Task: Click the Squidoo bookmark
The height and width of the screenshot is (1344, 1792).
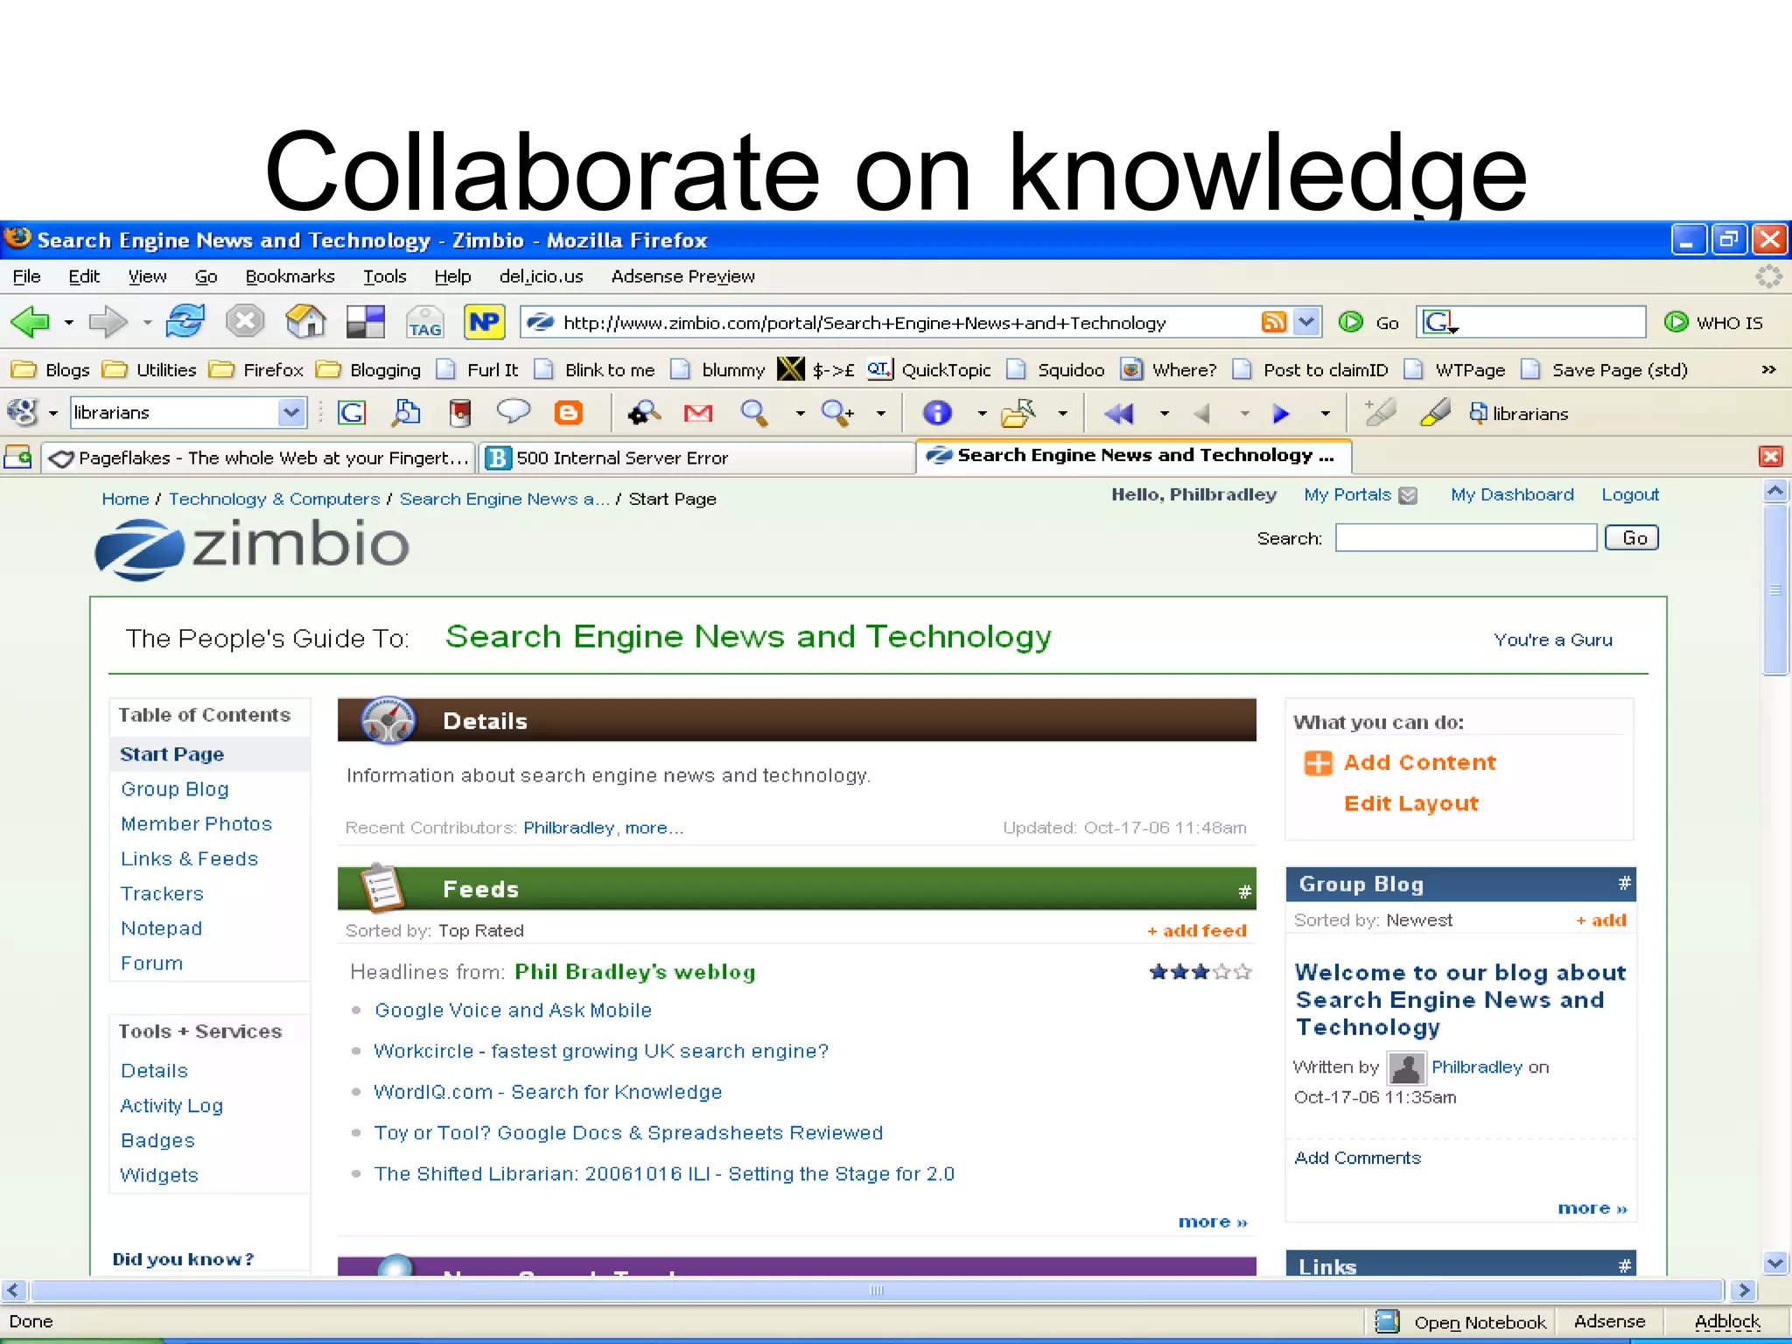Action: click(1055, 370)
